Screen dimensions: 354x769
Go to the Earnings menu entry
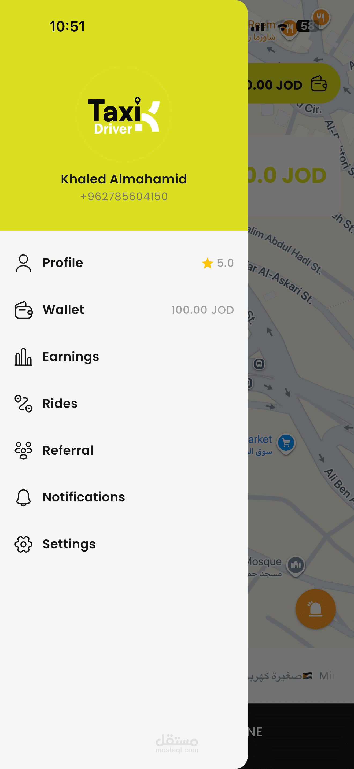click(x=71, y=356)
